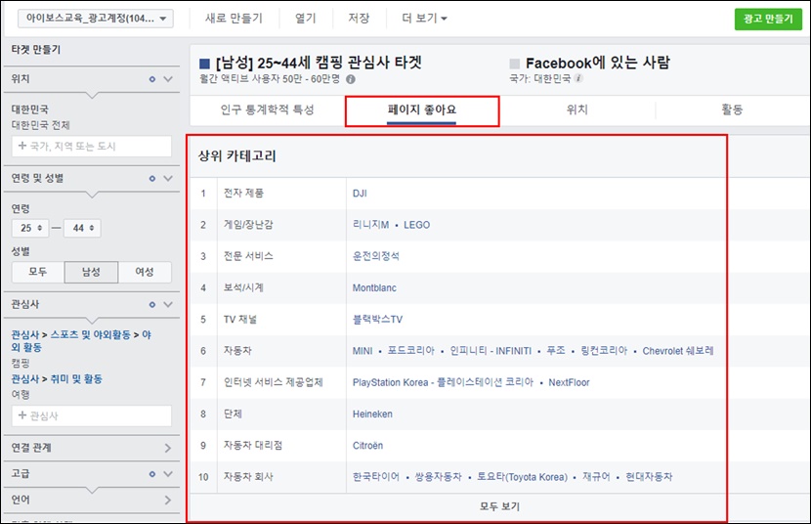Open the 토요타(Toyota Korea) page link

(x=522, y=477)
